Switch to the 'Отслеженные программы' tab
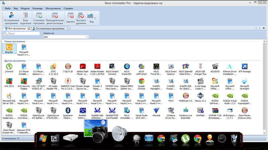This screenshot has width=268, height=150. [x=50, y=29]
